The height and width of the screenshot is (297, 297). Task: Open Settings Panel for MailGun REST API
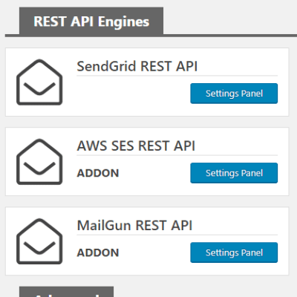[234, 252]
